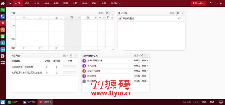Click the priority badge of 项目本地部署 task
The height and width of the screenshot is (105, 225).
(84, 71)
